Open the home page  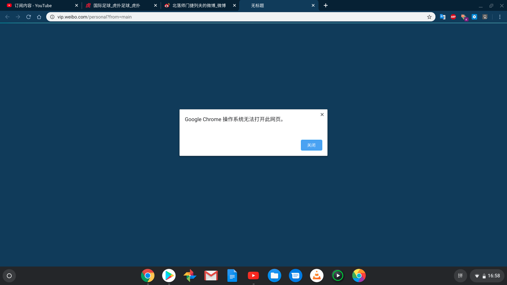(x=39, y=17)
